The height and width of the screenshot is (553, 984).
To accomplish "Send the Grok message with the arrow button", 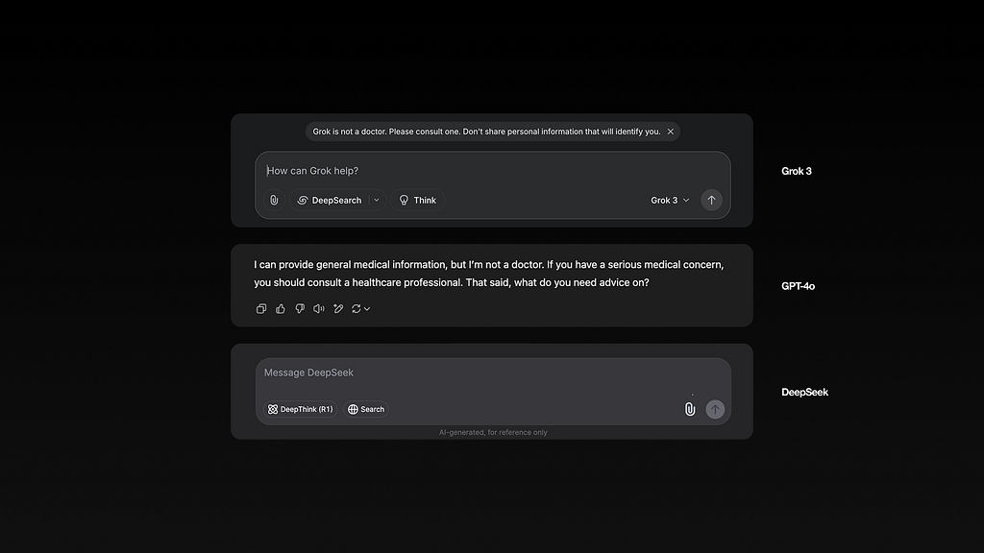I will (711, 200).
